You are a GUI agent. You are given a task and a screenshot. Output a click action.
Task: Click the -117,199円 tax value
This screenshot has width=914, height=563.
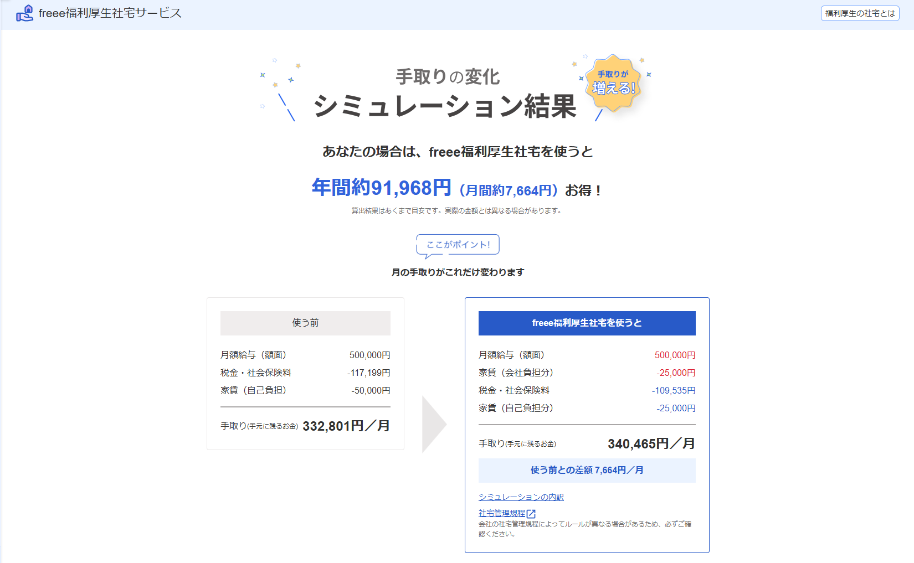tap(369, 373)
